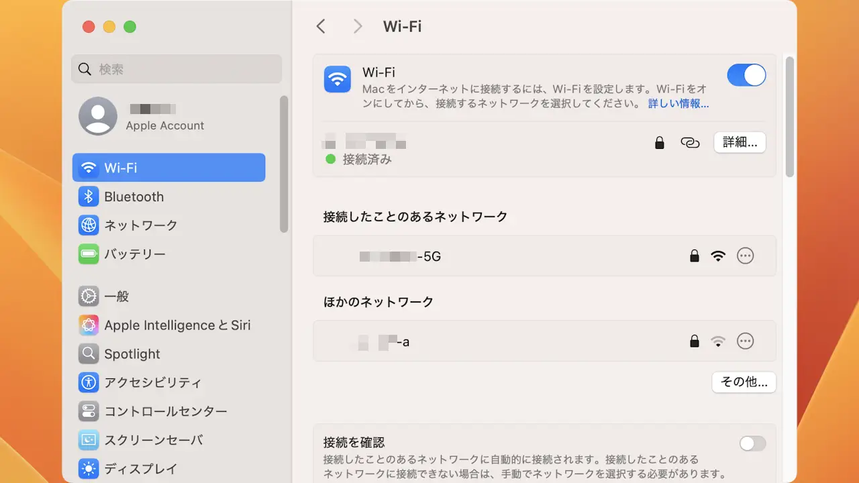859x483 pixels.
Task: Click the Spotlight magnifier icon
Action: tap(89, 354)
